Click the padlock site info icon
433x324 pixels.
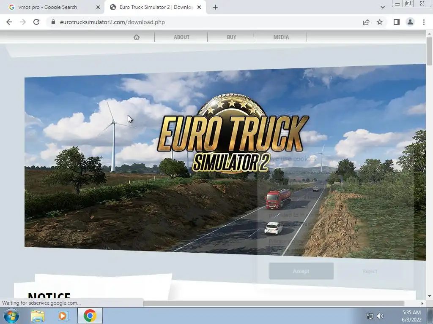click(x=53, y=22)
